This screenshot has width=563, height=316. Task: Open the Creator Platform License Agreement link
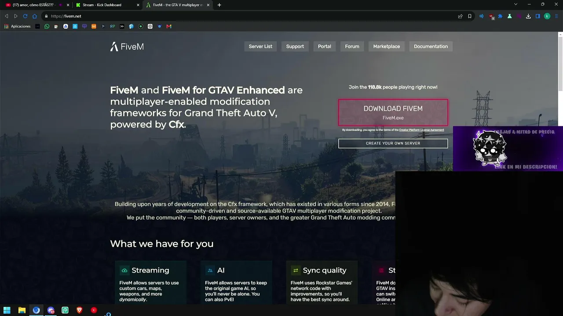point(421,130)
